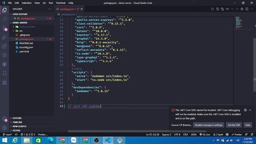Image resolution: width=256 pixels, height=144 pixels.
Task: Open the Run menu
Action: (51, 3)
